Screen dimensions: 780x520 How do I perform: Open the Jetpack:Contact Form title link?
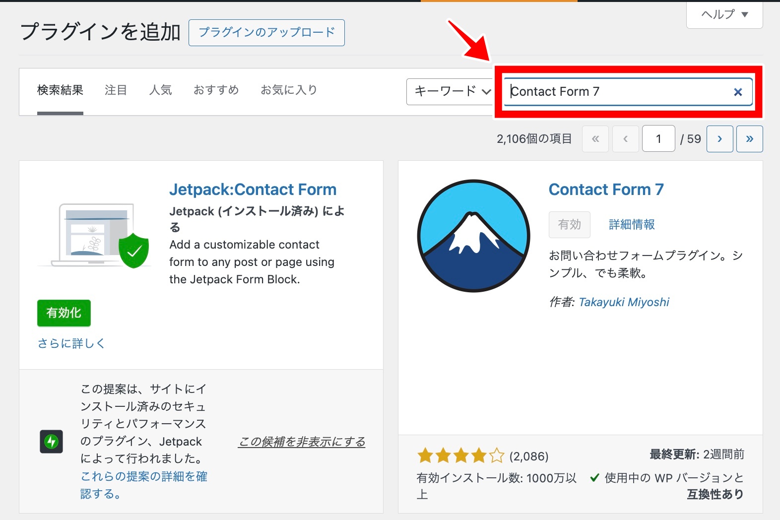[x=253, y=190]
